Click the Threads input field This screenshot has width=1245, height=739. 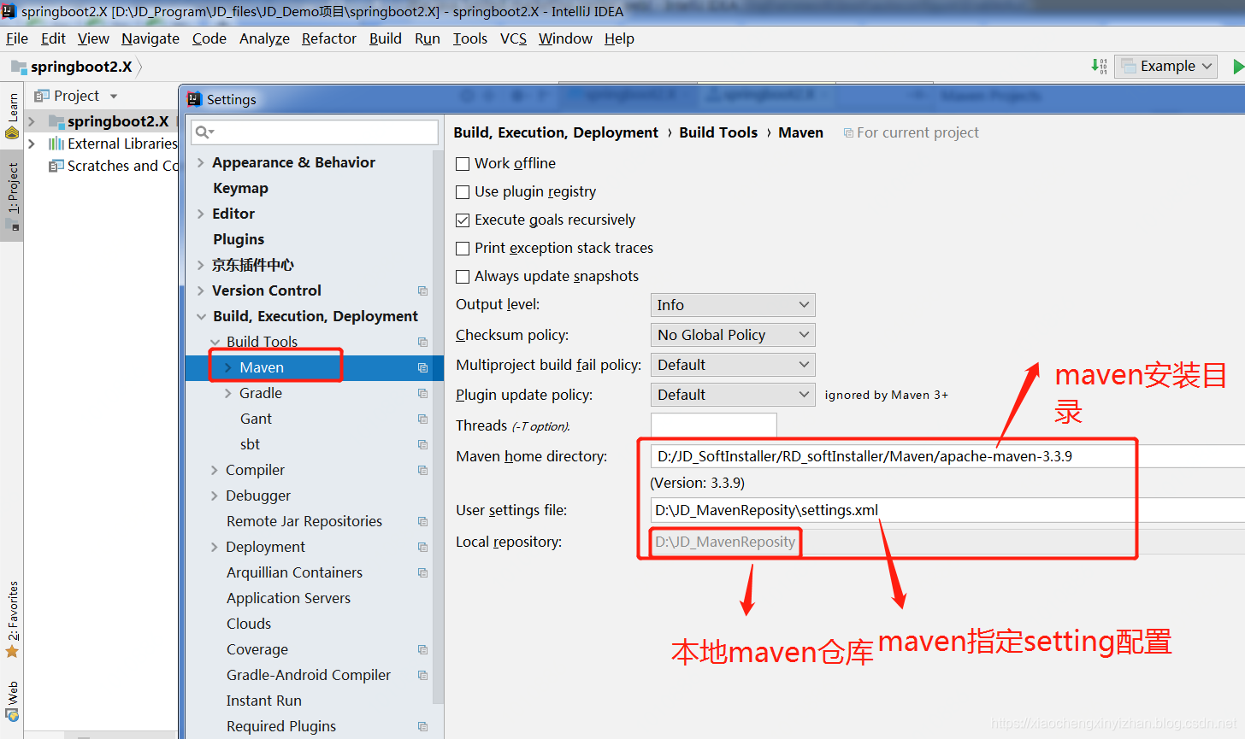coord(714,425)
